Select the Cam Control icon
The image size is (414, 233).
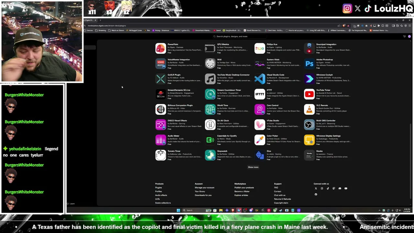[260, 109]
